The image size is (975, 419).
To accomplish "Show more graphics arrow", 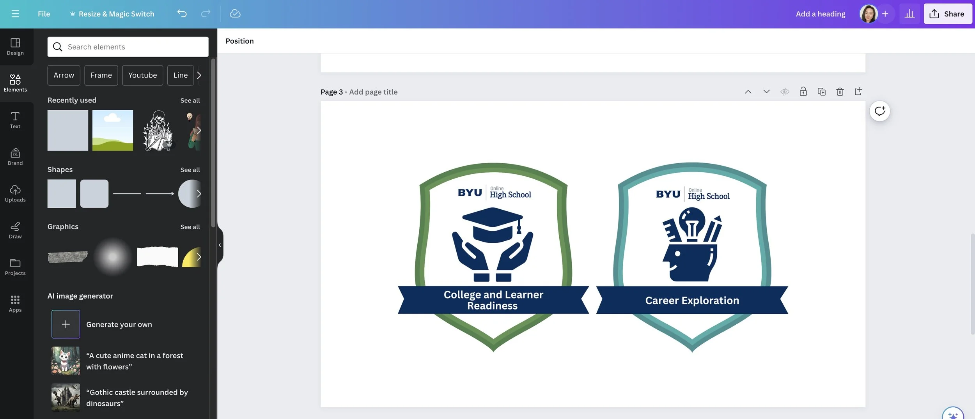I will coord(199,257).
